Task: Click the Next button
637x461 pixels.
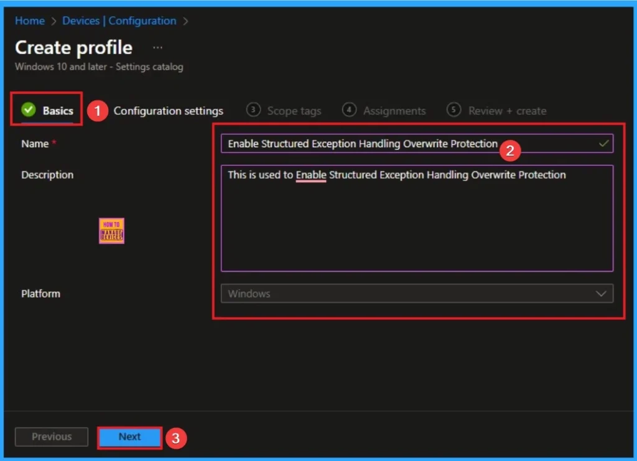Action: pyautogui.click(x=129, y=437)
